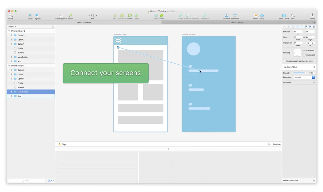Select the Scale tool
The height and width of the screenshot is (192, 323).
[162, 15]
